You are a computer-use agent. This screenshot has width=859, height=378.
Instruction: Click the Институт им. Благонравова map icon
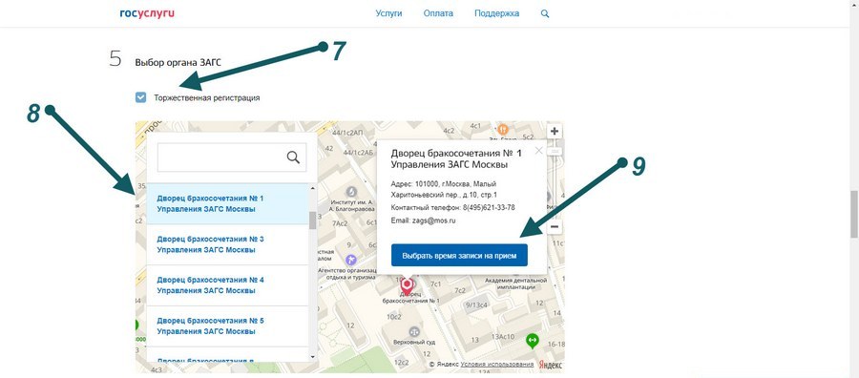click(x=351, y=192)
